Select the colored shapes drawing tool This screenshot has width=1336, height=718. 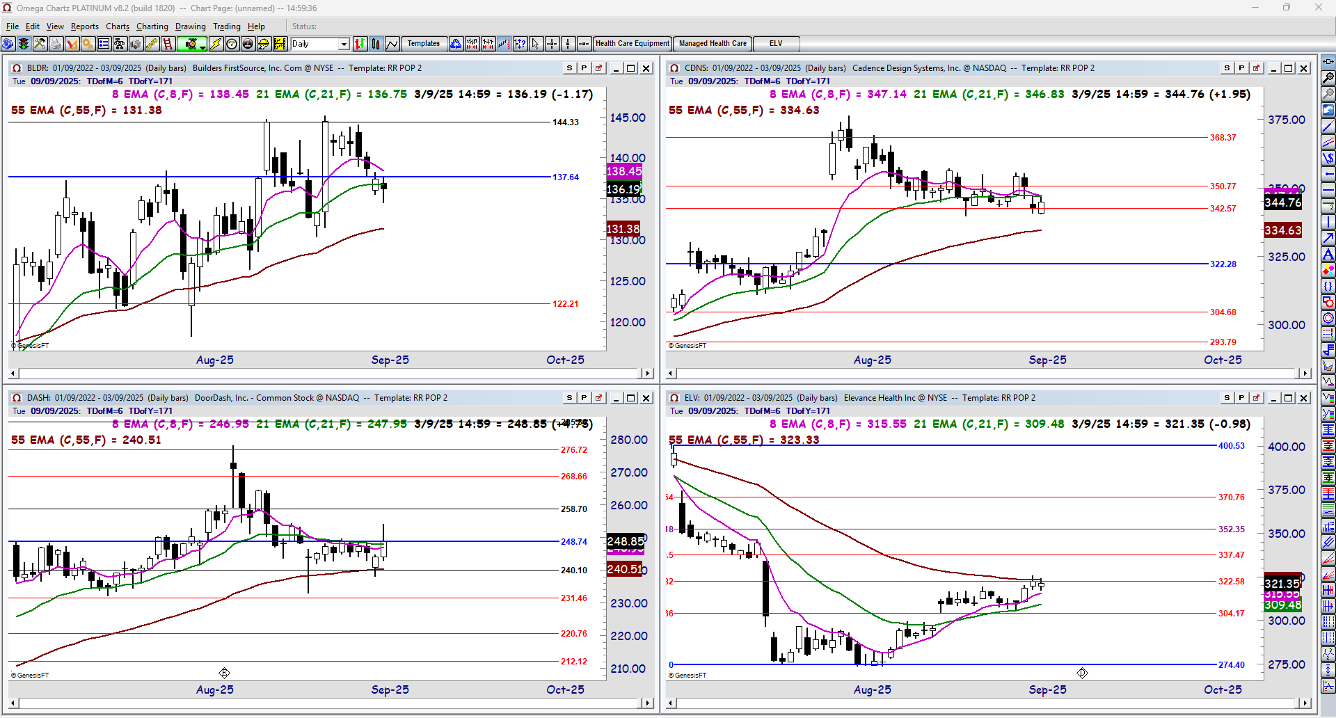1328,271
